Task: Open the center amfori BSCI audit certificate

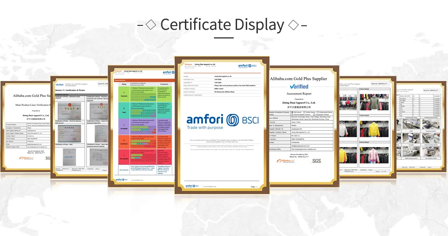Action: point(222,125)
